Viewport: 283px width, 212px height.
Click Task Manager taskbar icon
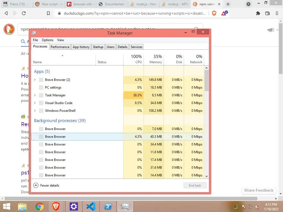pyautogui.click(x=125, y=206)
